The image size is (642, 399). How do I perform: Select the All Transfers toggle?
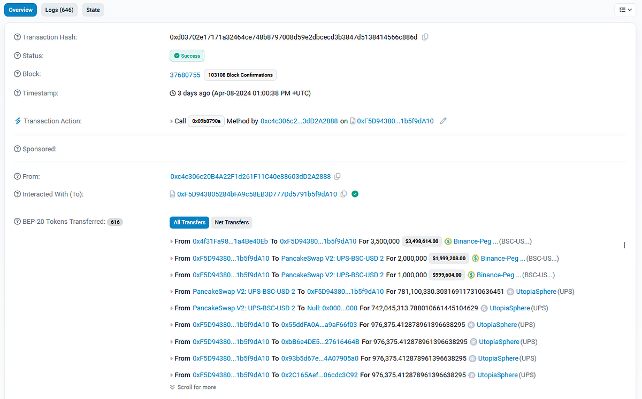[189, 222]
